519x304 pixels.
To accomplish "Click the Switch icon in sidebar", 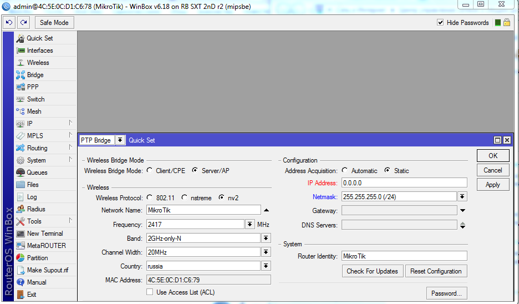I will pos(21,99).
